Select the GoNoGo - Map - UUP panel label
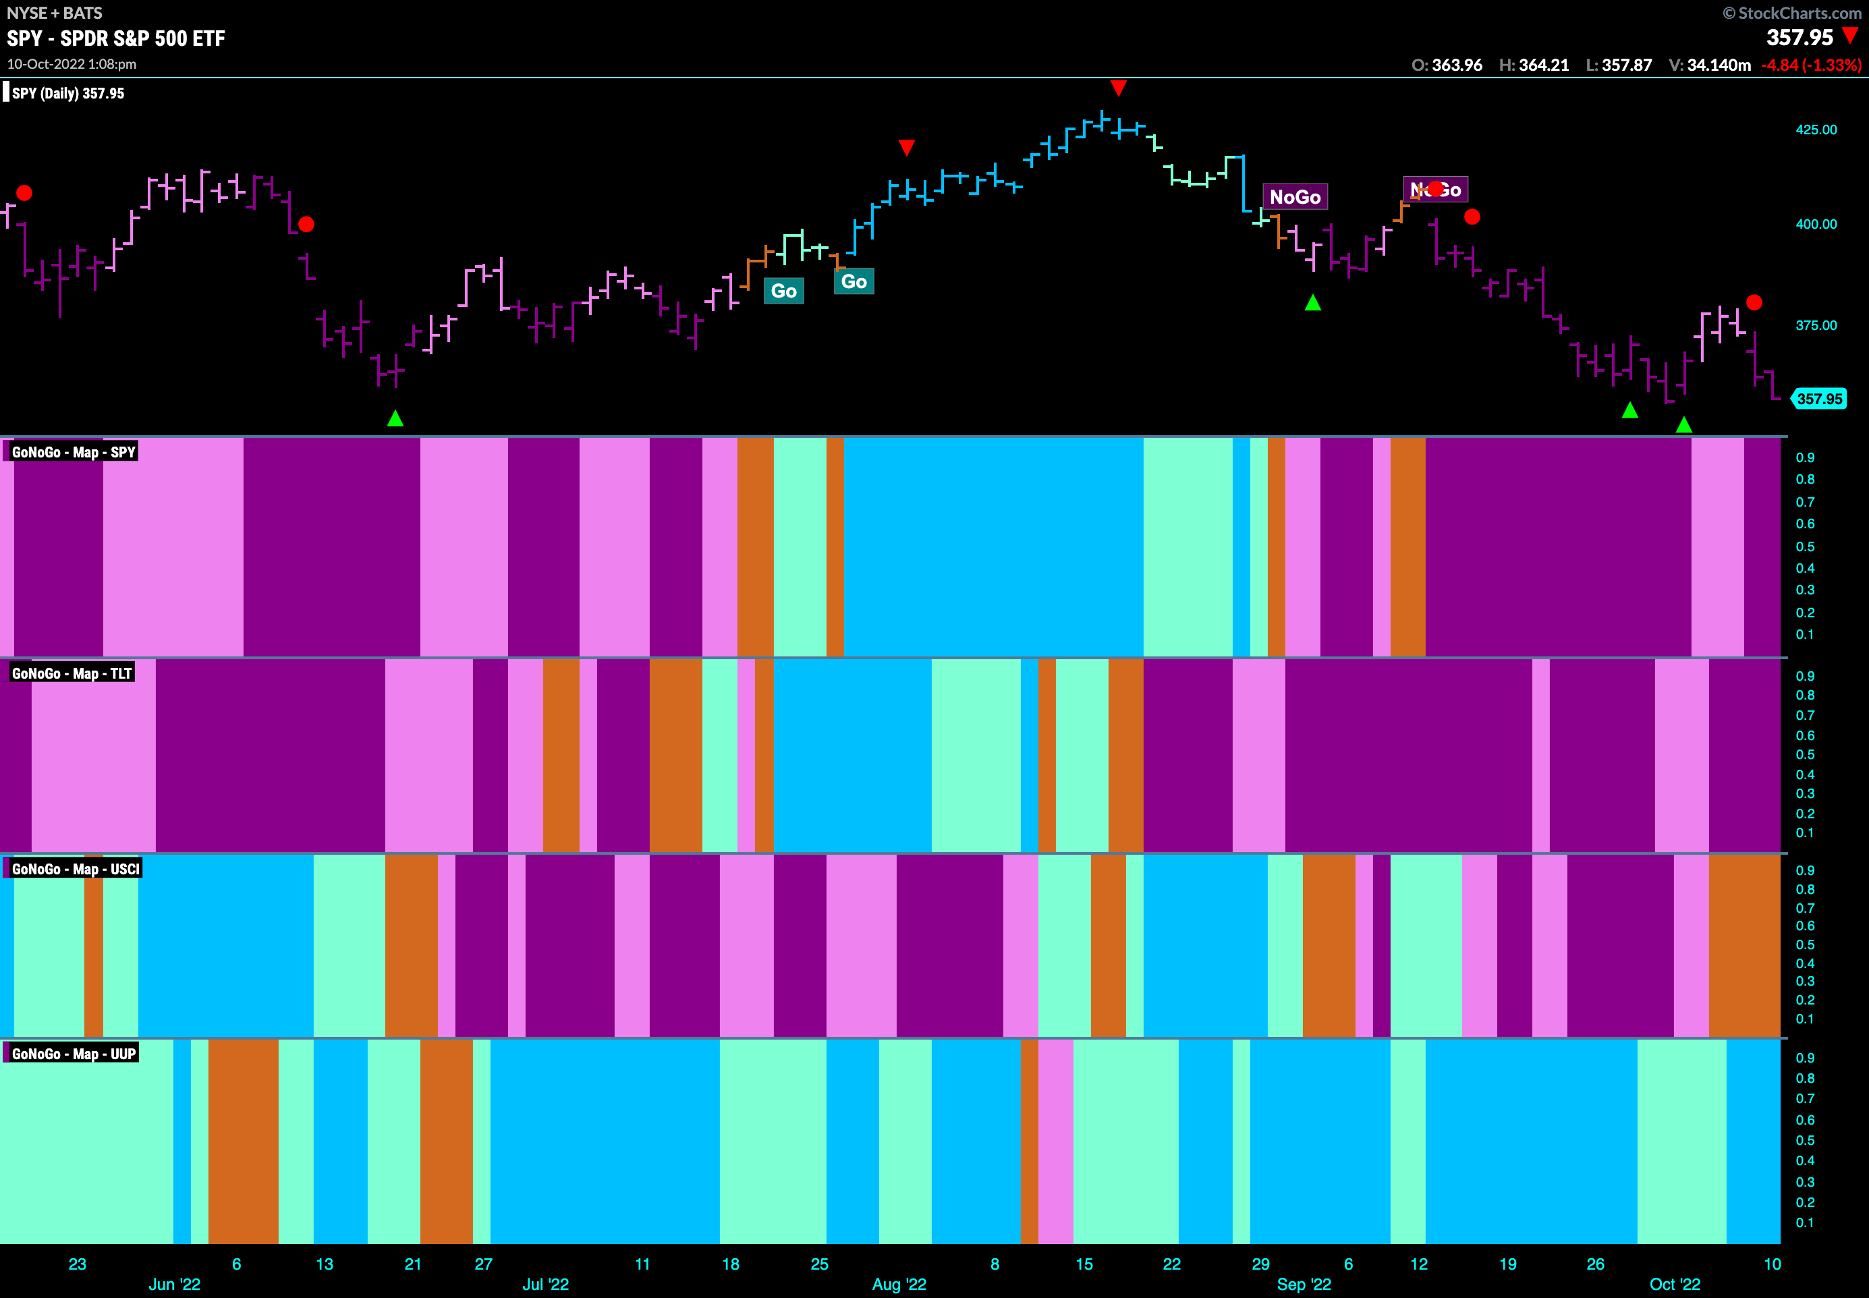Screen dimensions: 1869x1298 (73, 1054)
